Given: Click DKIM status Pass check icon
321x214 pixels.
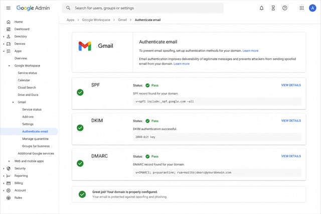Looking at the screenshot, I should click(x=147, y=121).
